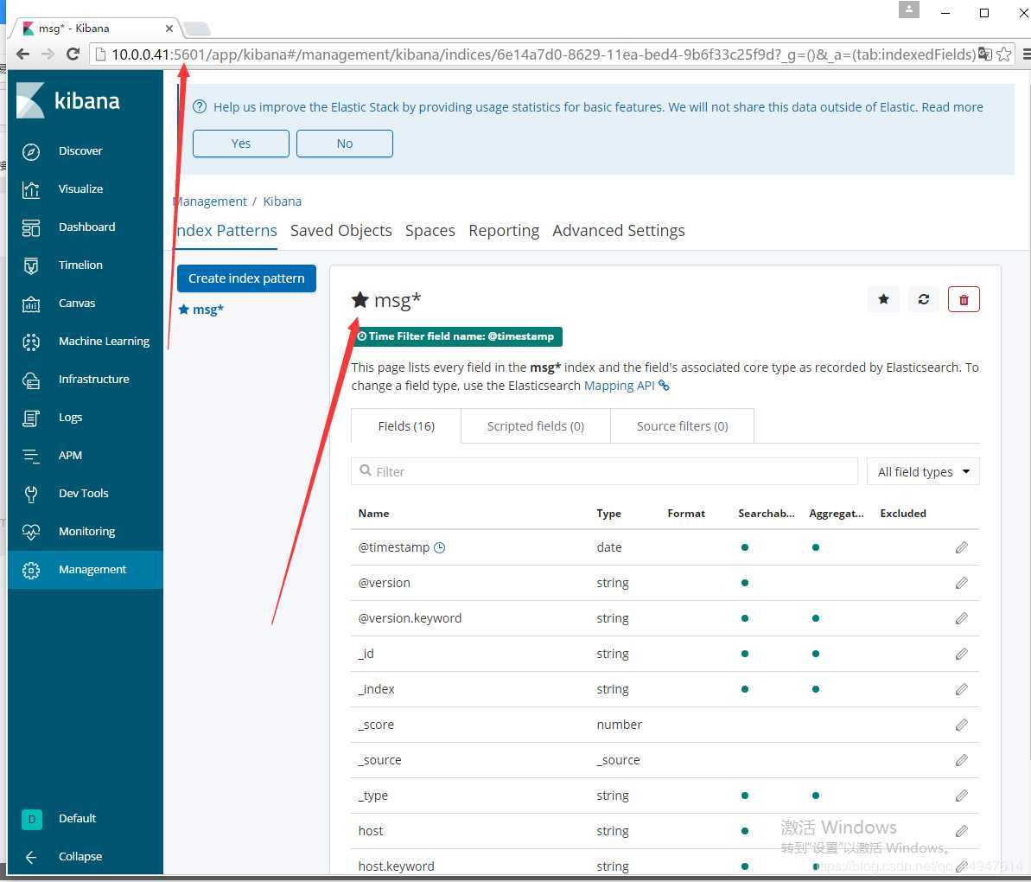Viewport: 1031px width, 882px height.
Task: Open the Read more link
Action: click(952, 107)
